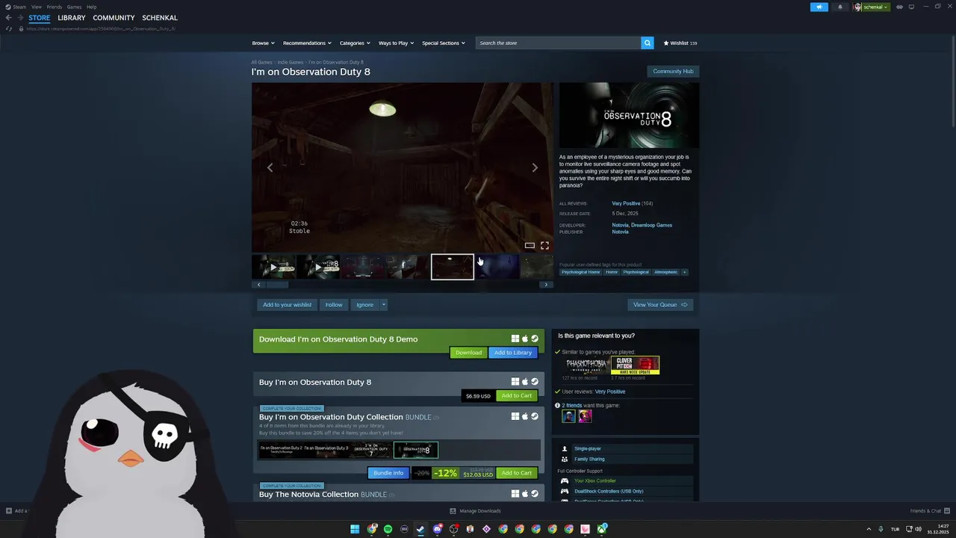
Task: Go back with Steam's left arrow
Action: click(x=9, y=18)
